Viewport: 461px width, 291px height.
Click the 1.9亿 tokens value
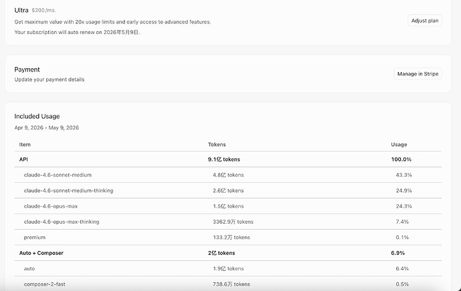[228, 268]
